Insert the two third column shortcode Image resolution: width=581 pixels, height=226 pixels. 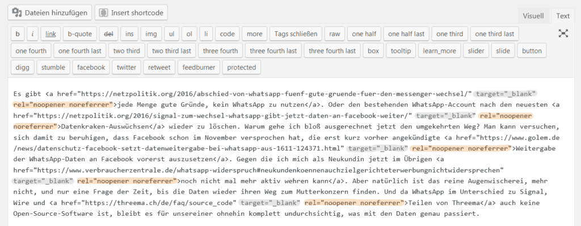click(x=127, y=51)
